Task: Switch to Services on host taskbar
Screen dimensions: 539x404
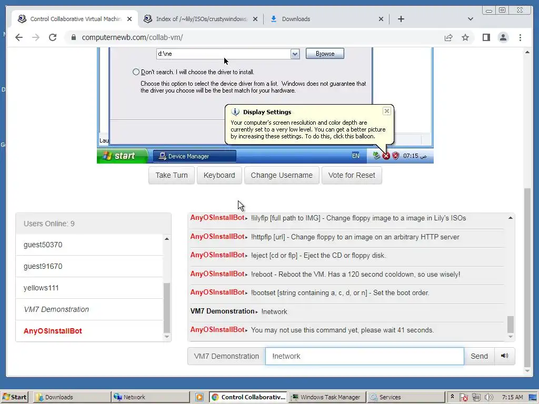Action: [x=406, y=397]
